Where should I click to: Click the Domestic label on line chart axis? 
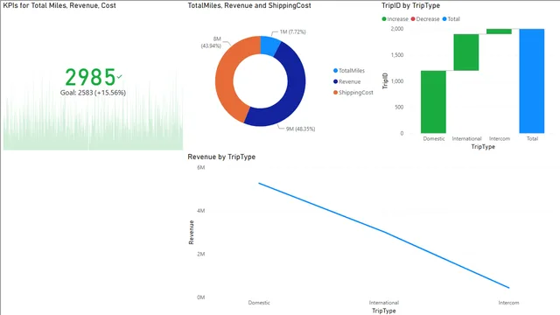click(259, 303)
